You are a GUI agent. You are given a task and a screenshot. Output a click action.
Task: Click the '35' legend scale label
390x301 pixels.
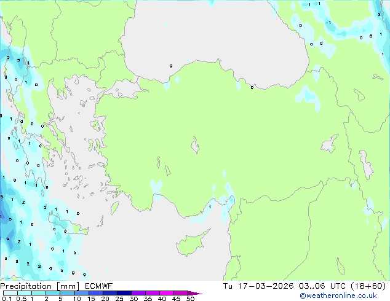click(148, 299)
